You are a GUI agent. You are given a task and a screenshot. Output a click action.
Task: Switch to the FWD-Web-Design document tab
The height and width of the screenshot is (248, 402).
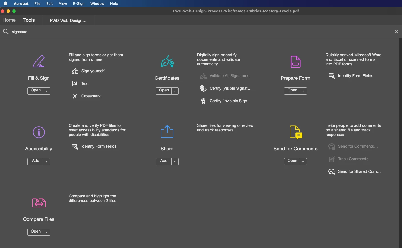68,21
